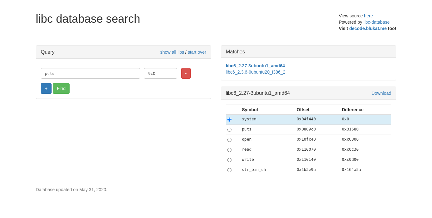Pick the write symbol radio button
Screen dimensions: 432x218
(x=229, y=160)
